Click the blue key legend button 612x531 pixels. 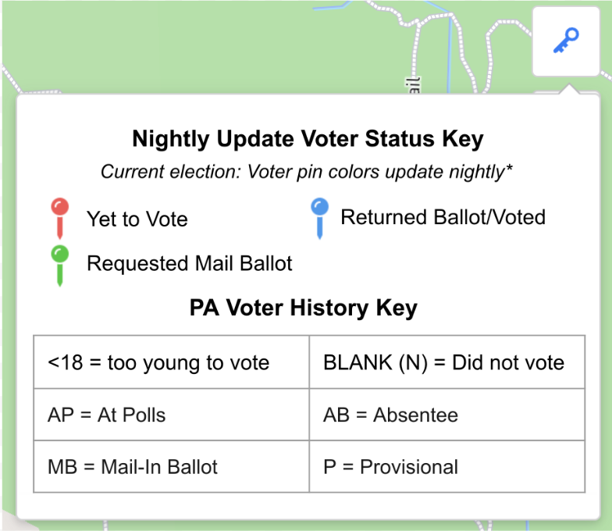[x=566, y=41]
